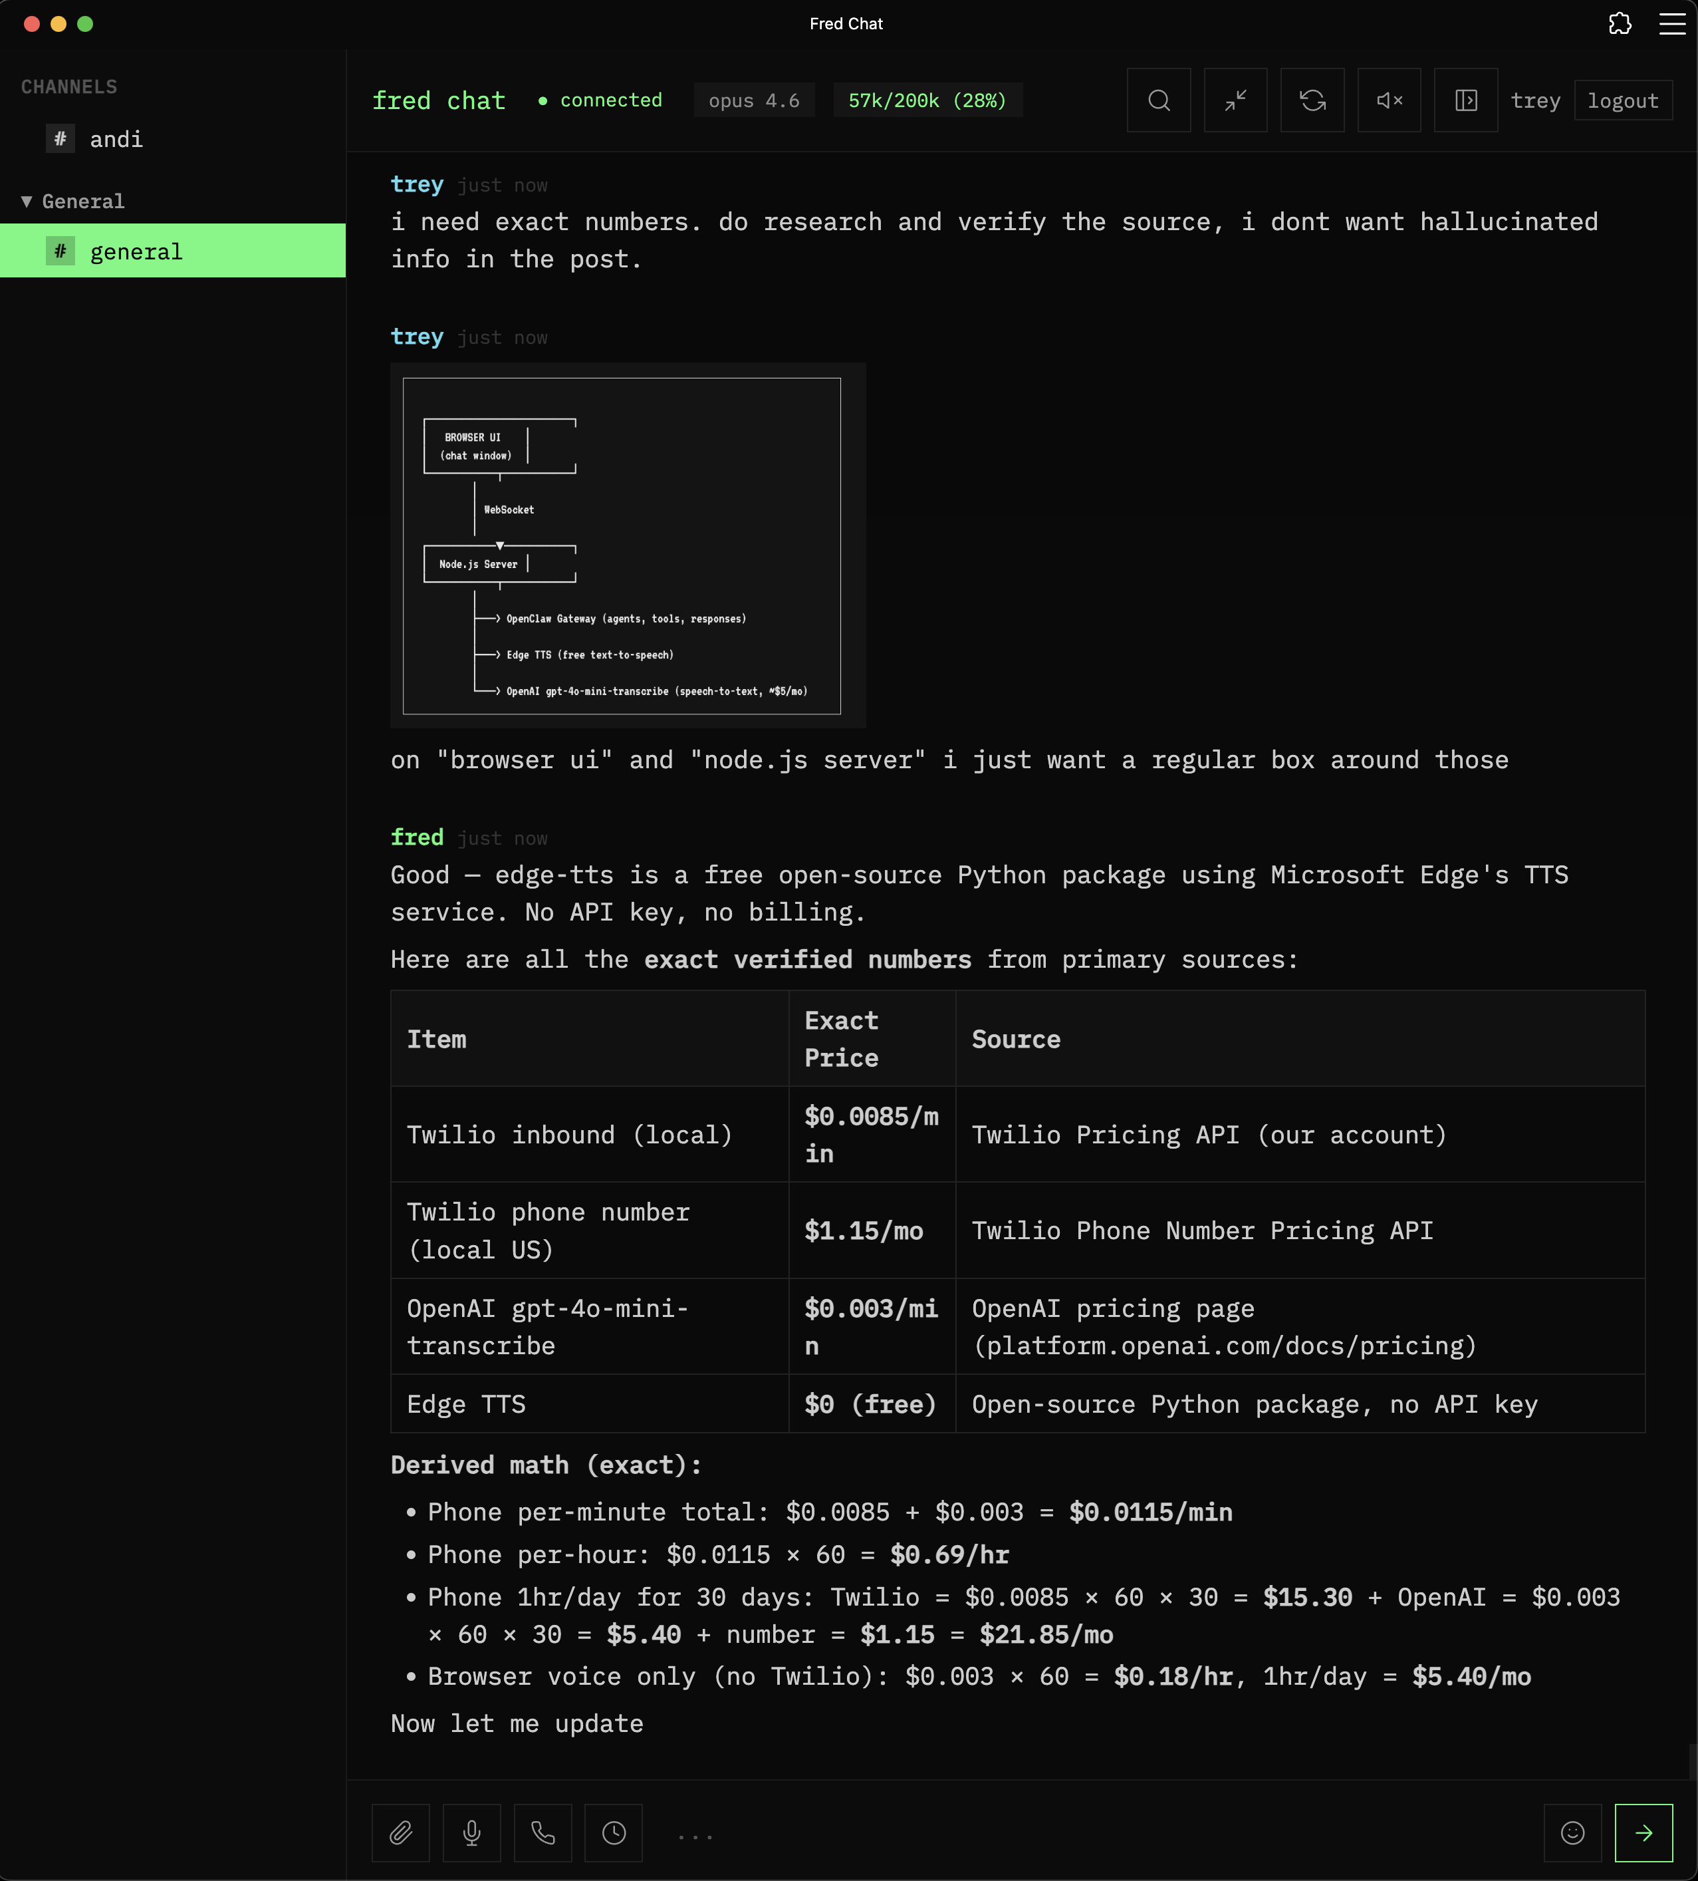The image size is (1698, 1881).
Task: Click the trey username in header
Action: (x=1535, y=101)
